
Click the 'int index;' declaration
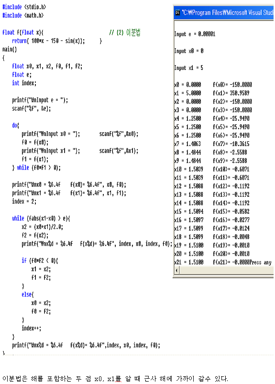coord(24,83)
